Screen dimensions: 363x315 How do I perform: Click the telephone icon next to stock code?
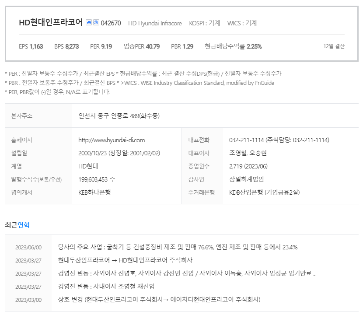coord(96,22)
